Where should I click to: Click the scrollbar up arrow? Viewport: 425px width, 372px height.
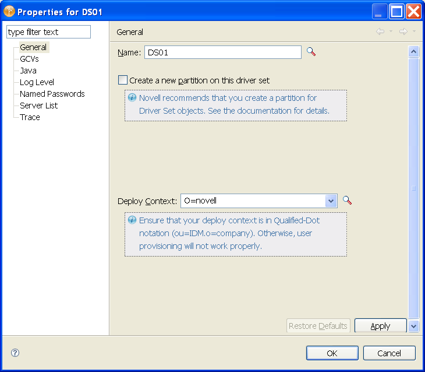click(x=413, y=51)
